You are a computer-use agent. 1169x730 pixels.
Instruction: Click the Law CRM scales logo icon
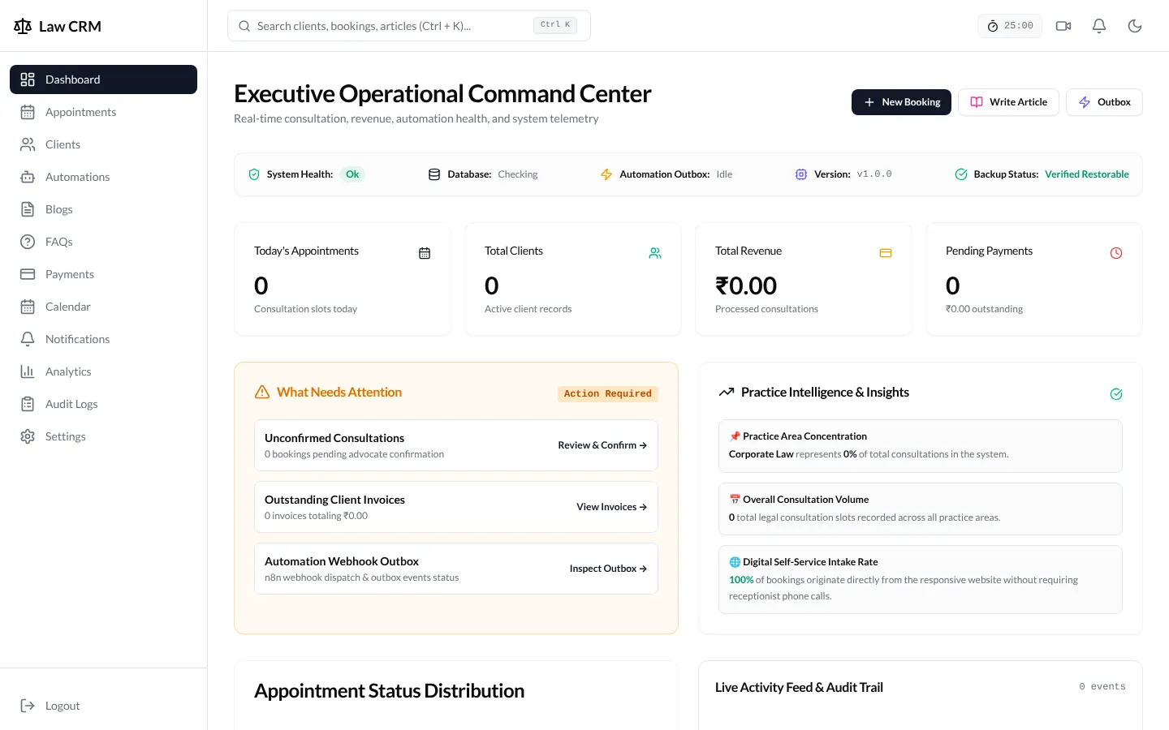(23, 27)
